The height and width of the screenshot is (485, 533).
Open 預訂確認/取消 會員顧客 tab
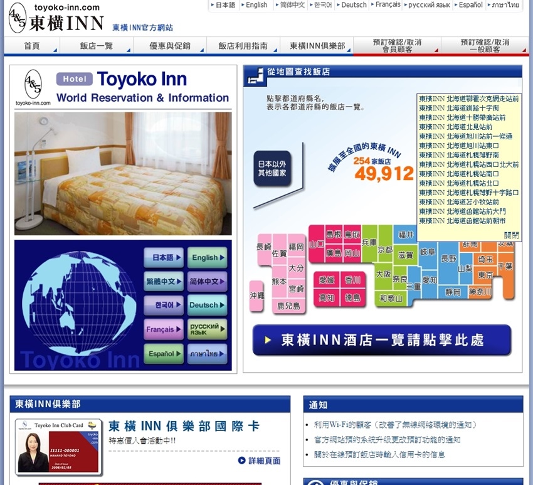[397, 46]
